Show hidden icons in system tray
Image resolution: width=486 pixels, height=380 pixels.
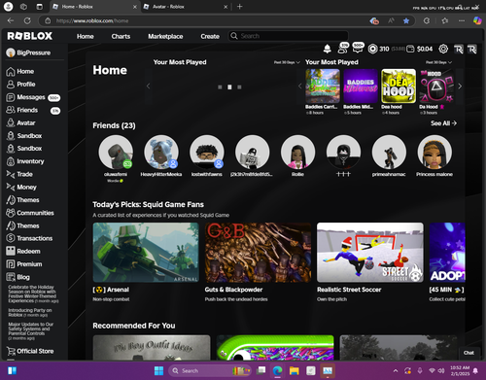click(396, 370)
